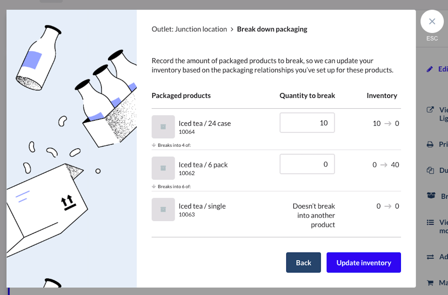448x295 pixels.
Task: Focus quantity field for Iced tea 6 pack
Action: (307, 164)
